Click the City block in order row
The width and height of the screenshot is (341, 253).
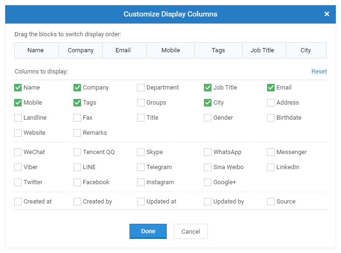(x=306, y=50)
